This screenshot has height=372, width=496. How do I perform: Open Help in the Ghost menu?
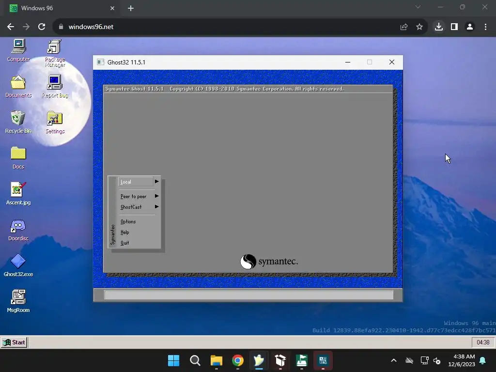click(124, 232)
